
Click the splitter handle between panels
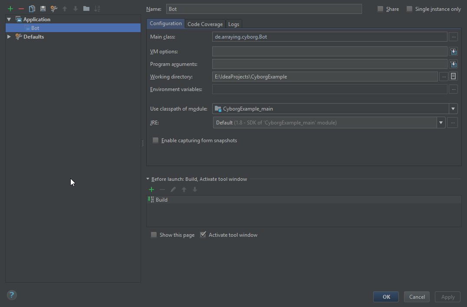142,143
